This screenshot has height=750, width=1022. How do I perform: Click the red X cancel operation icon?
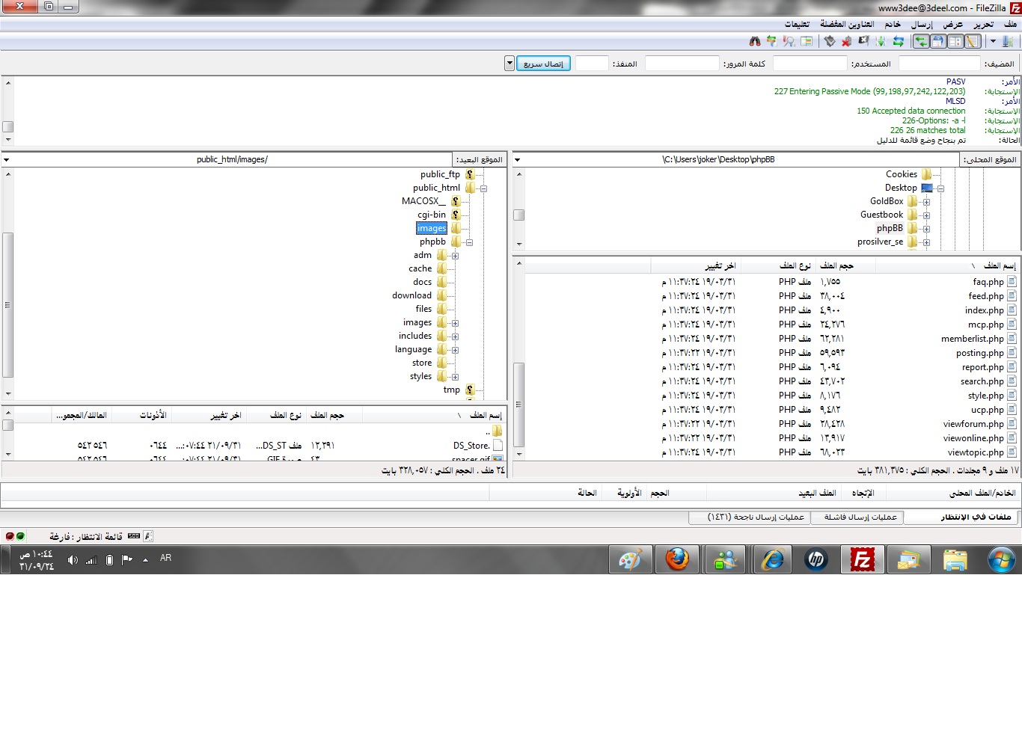846,41
